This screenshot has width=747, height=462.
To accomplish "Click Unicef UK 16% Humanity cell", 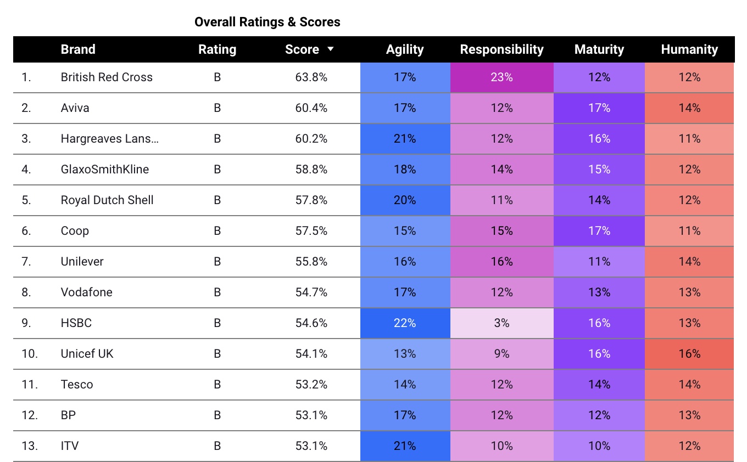I will coord(689,354).
